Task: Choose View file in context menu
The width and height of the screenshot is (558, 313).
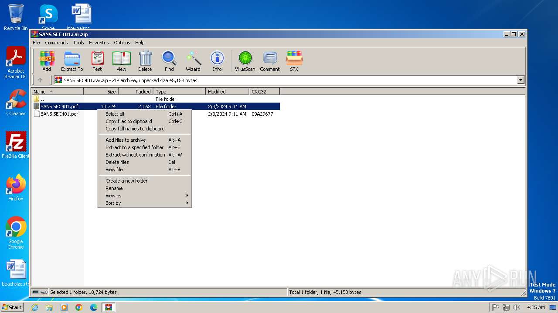Action: coord(145,170)
